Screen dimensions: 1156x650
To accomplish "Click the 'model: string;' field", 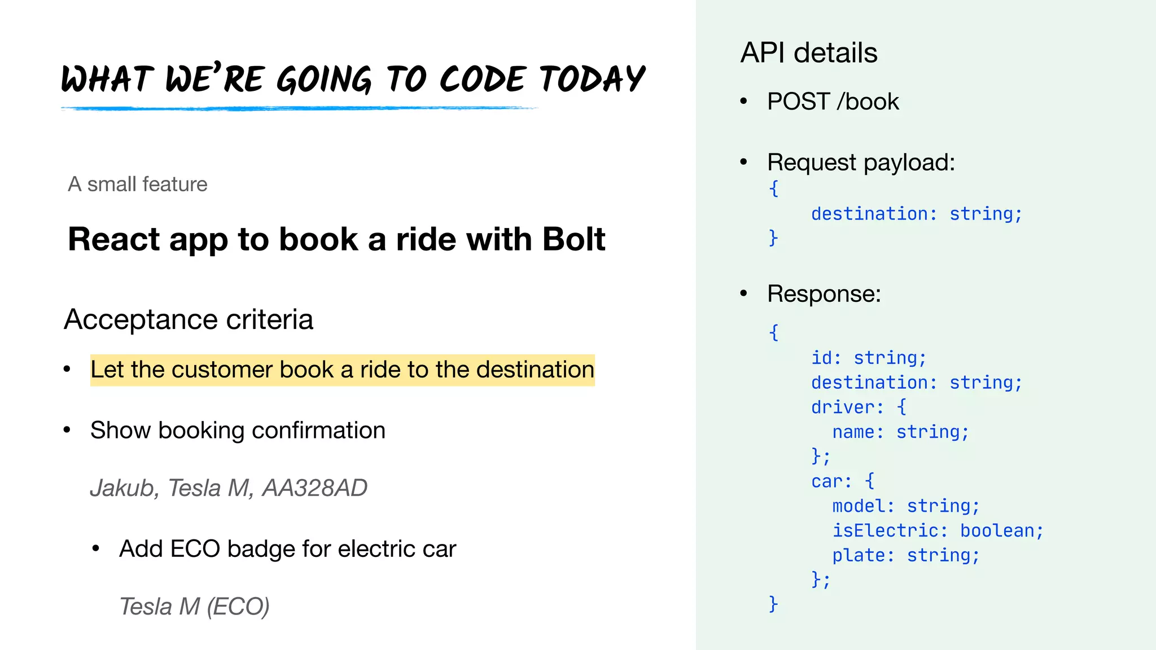I will 906,506.
